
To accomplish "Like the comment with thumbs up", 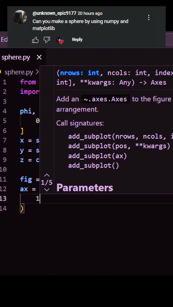I will click(x=35, y=40).
